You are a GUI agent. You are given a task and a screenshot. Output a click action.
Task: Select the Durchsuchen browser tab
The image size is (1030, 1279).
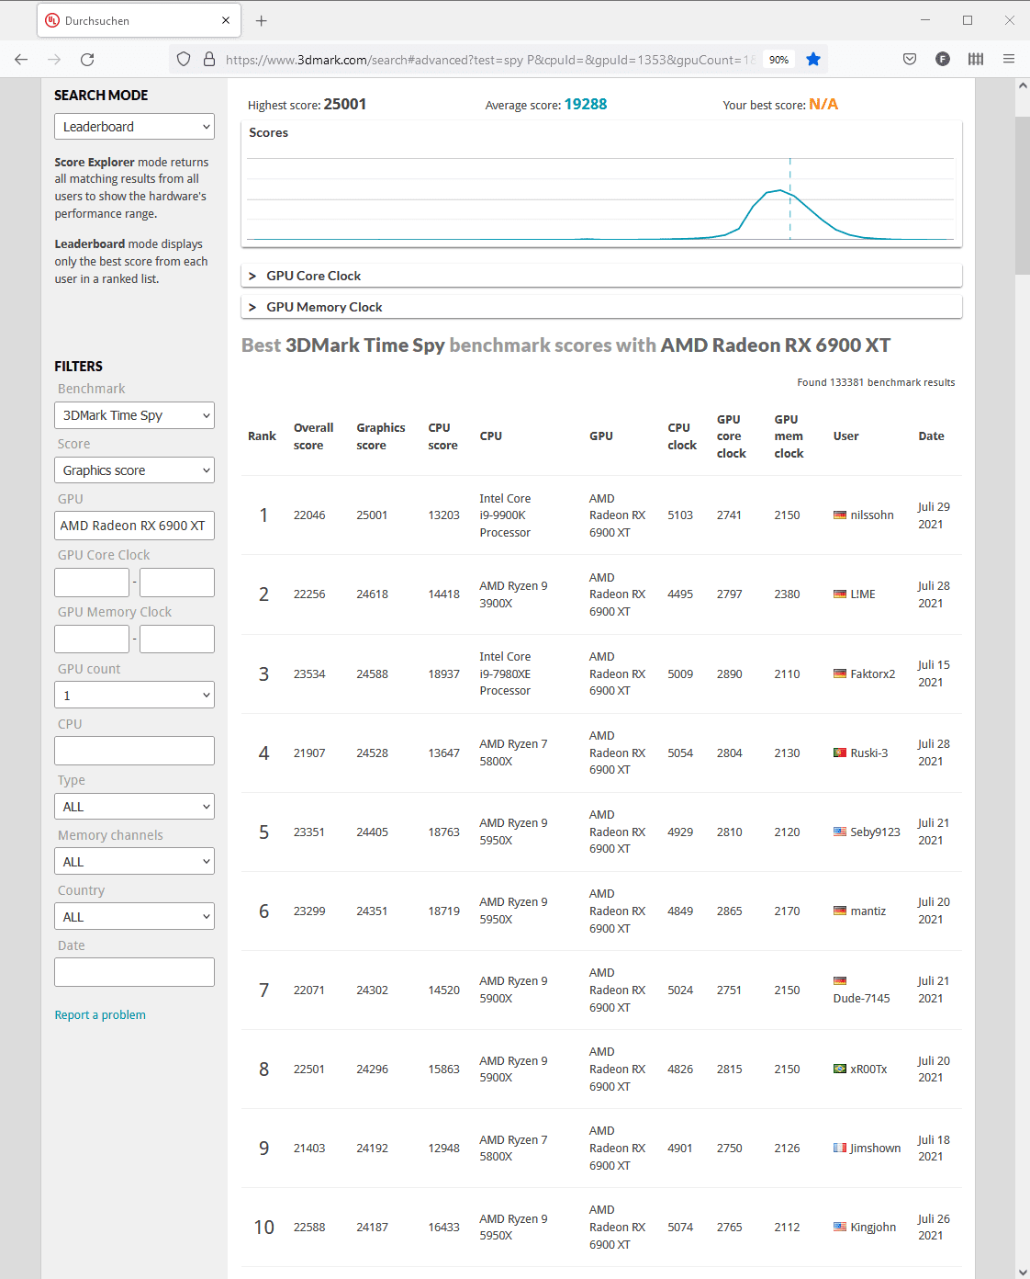pos(139,20)
